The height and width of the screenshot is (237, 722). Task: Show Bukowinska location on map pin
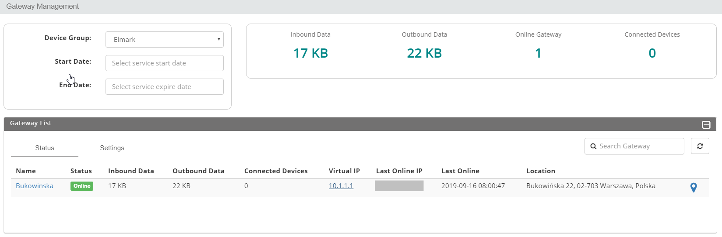click(x=693, y=187)
